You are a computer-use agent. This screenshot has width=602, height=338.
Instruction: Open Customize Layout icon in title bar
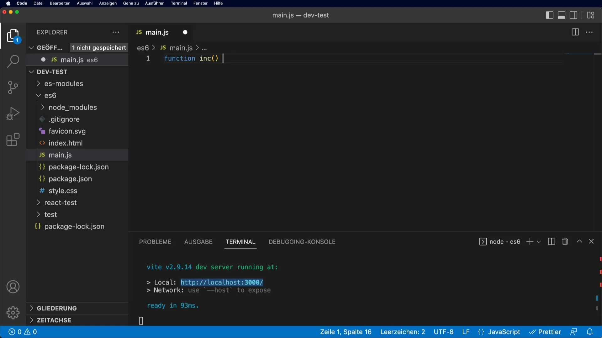click(591, 15)
